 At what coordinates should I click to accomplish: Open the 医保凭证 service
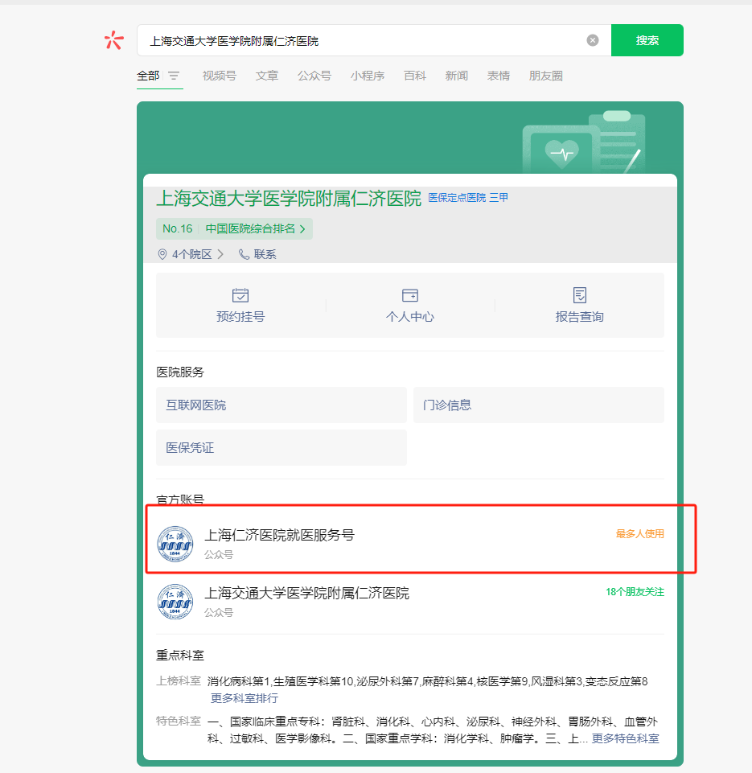tap(281, 447)
